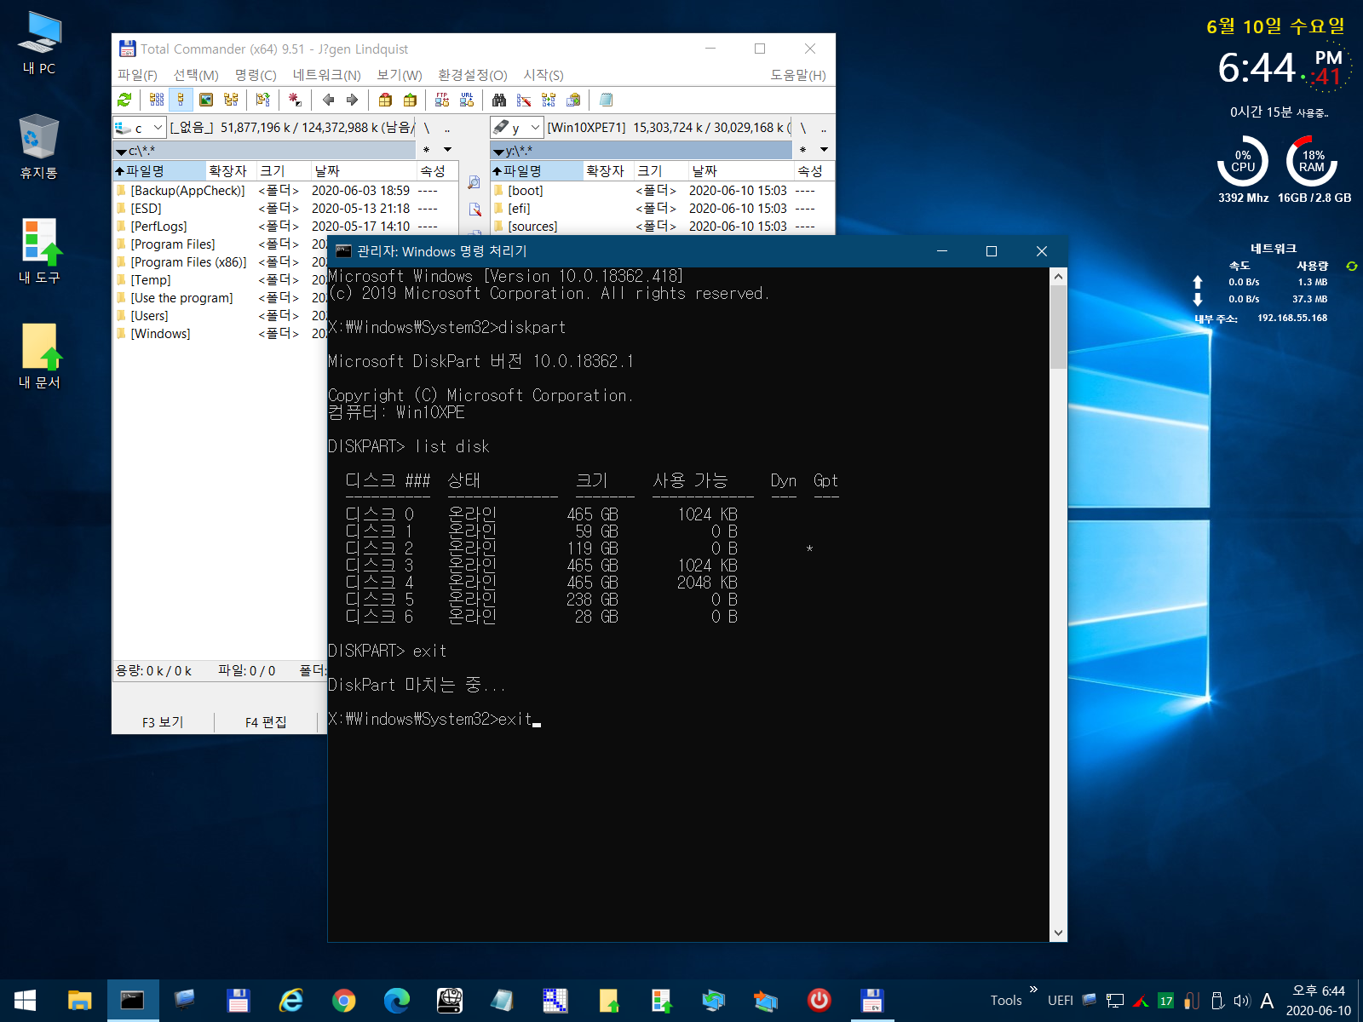1363x1022 pixels.
Task: Open left panel favorites asterisk button
Action: (x=426, y=150)
